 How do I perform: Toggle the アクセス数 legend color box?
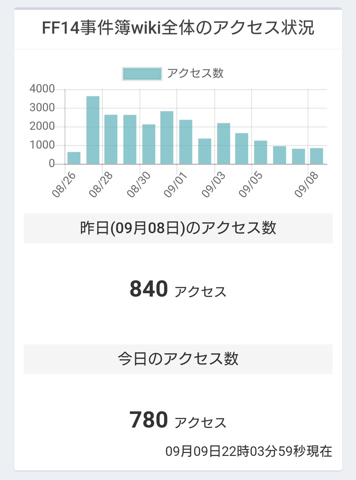(x=142, y=74)
